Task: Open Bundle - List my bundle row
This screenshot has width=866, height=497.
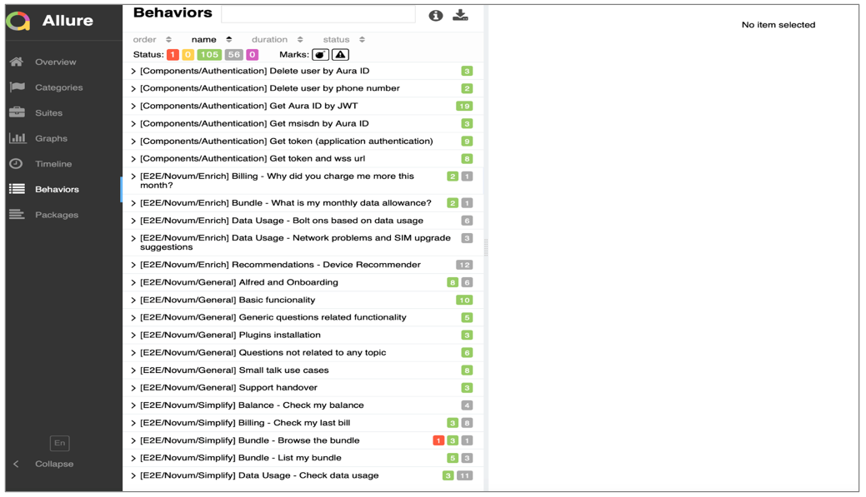Action: [x=303, y=458]
